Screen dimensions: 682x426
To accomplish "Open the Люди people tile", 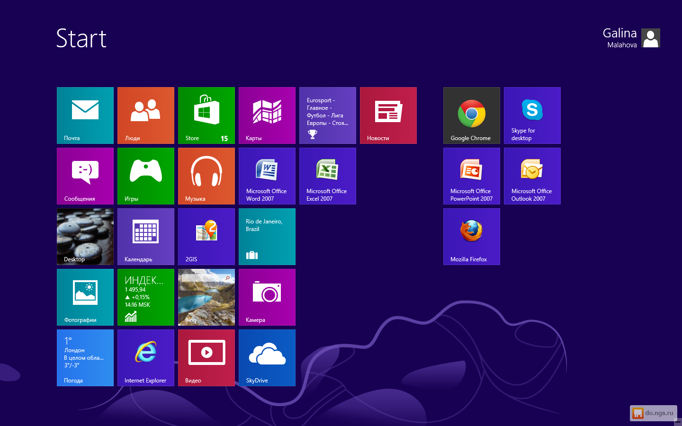I will pyautogui.click(x=146, y=115).
